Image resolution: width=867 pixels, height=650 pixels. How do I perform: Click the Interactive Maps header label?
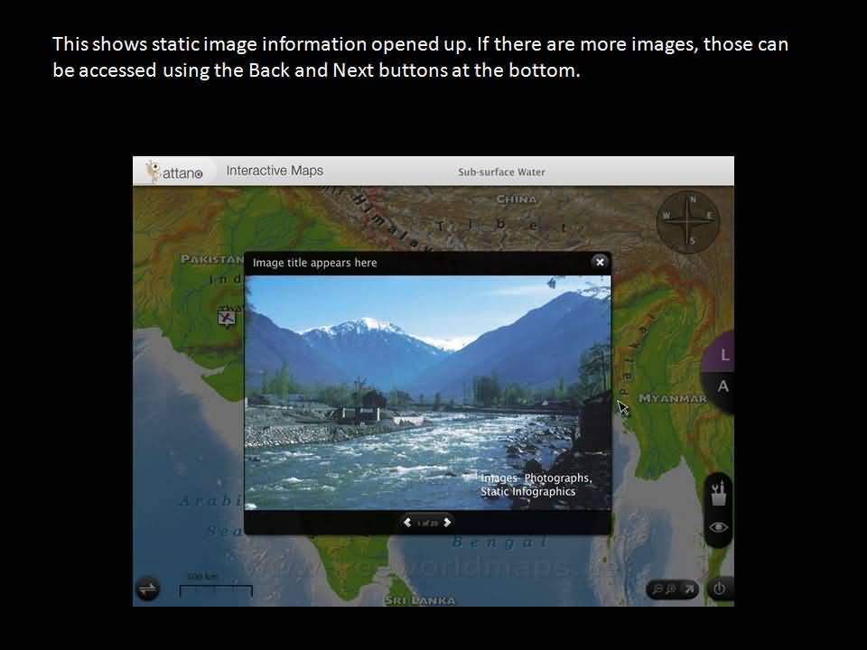pyautogui.click(x=275, y=171)
